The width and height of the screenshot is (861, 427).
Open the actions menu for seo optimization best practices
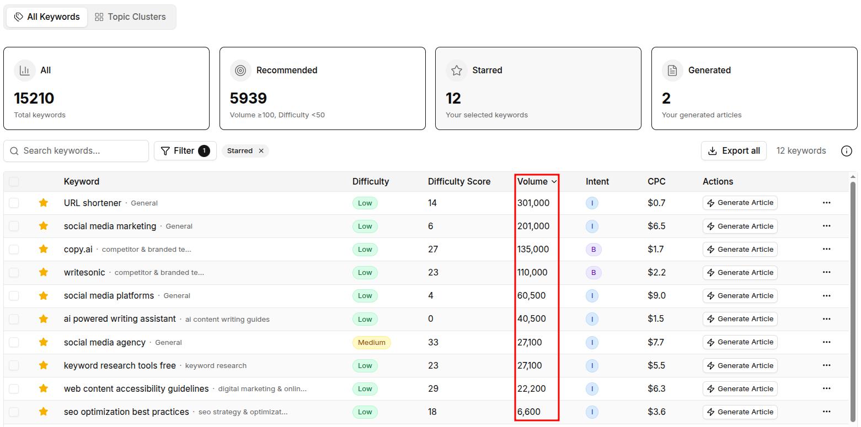tap(826, 412)
